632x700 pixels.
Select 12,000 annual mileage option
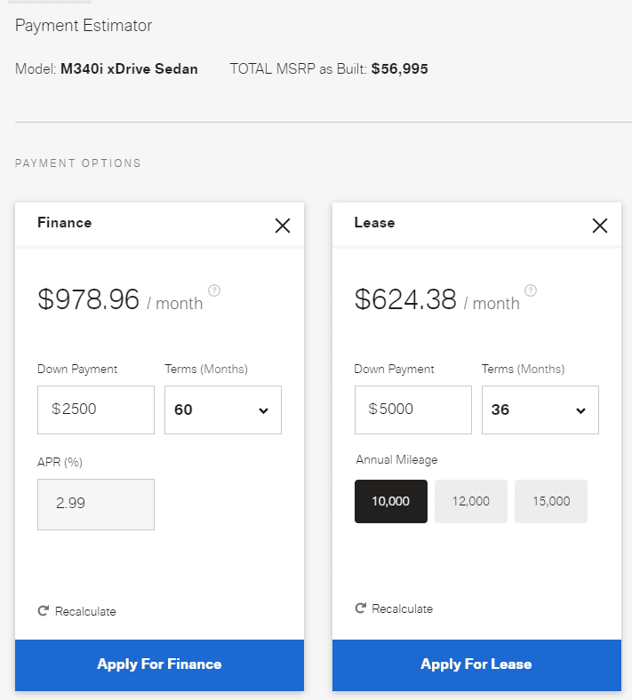coord(471,501)
